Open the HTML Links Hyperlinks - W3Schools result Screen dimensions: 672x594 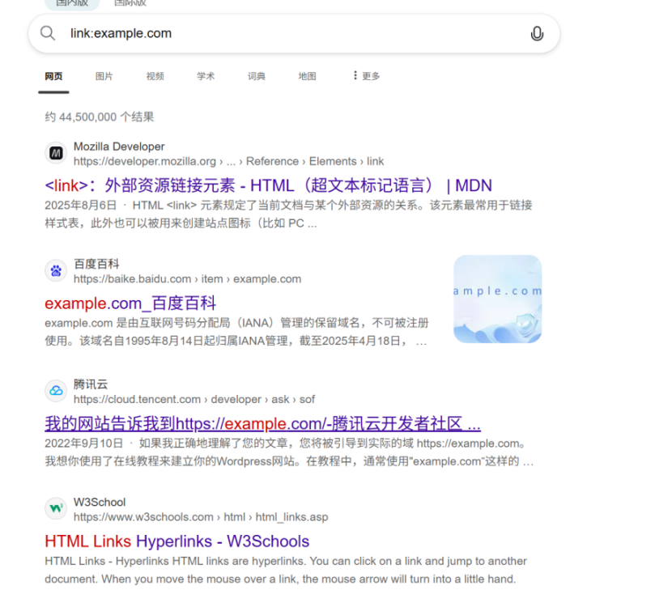pos(177,541)
